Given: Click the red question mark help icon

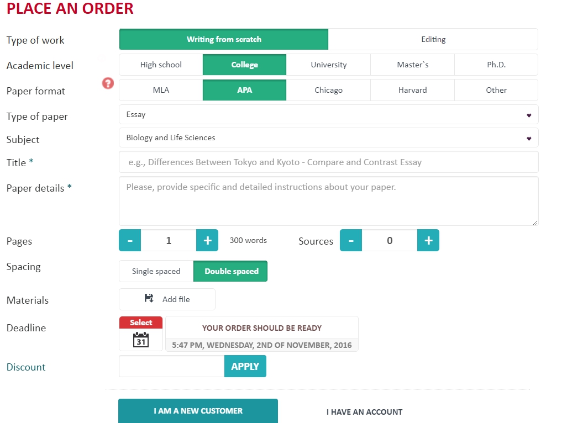Looking at the screenshot, I should pyautogui.click(x=108, y=83).
